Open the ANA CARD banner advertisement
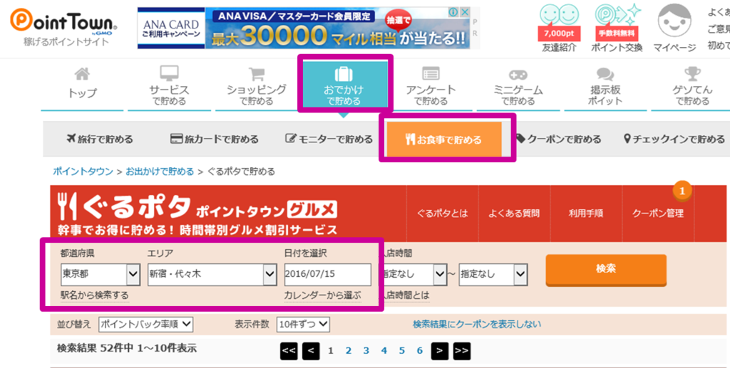 pos(303,28)
